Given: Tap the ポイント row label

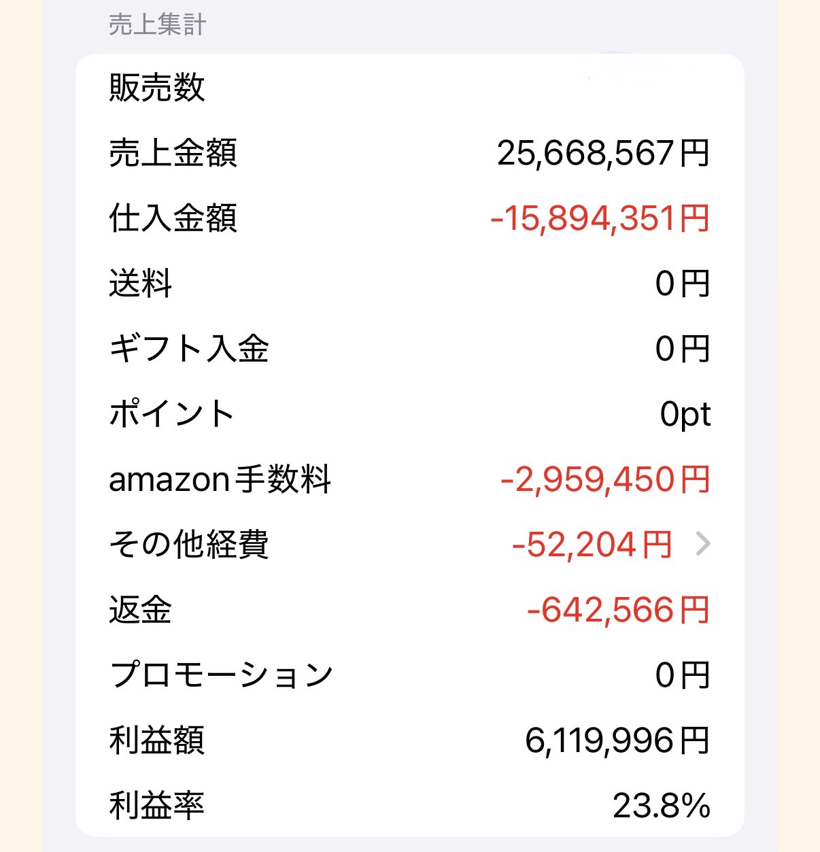Looking at the screenshot, I should tap(172, 414).
